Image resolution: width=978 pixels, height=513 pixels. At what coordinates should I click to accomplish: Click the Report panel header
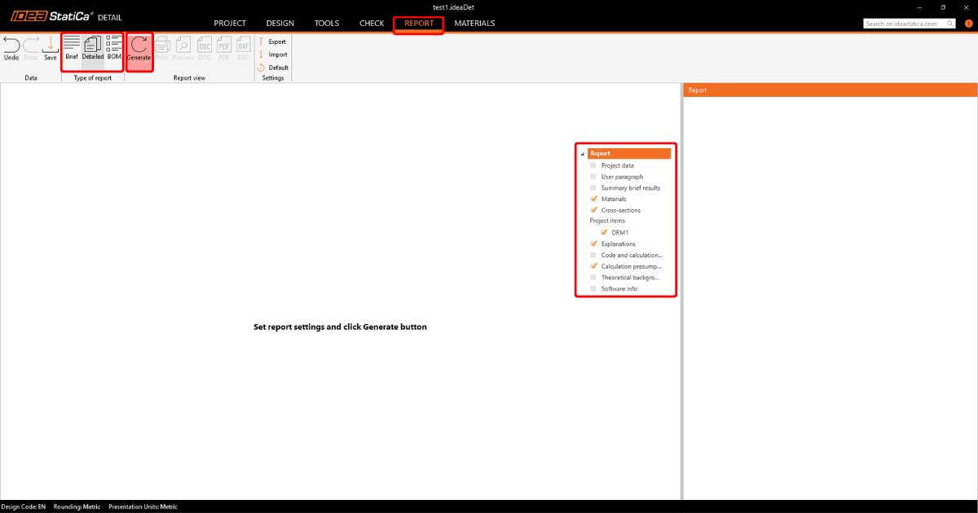[830, 90]
